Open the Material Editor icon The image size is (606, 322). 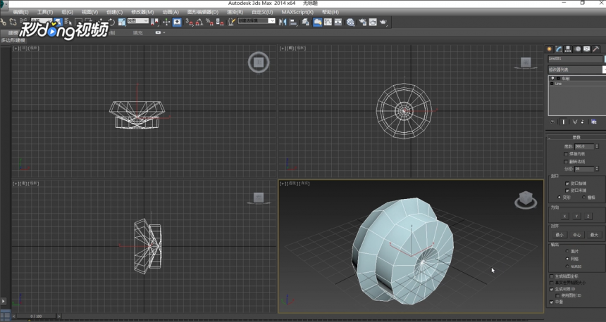tap(350, 22)
